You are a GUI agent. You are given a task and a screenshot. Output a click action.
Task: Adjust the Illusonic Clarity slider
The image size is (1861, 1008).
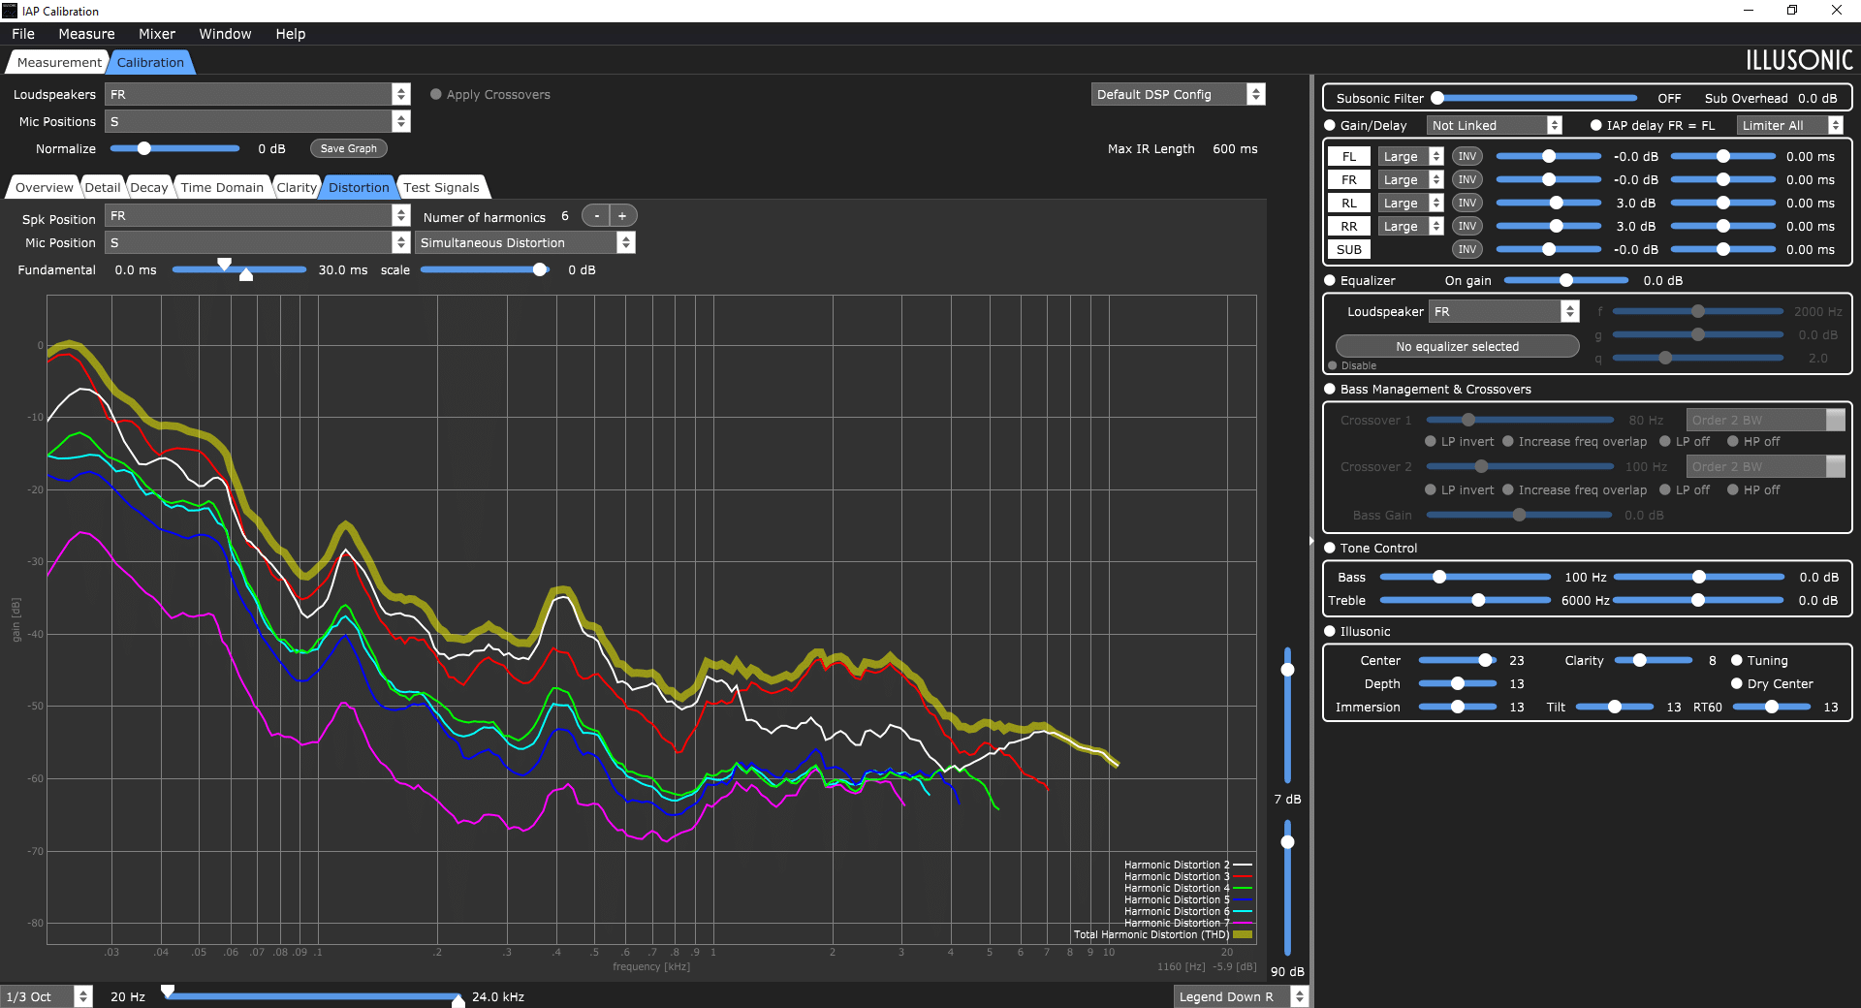[1654, 660]
